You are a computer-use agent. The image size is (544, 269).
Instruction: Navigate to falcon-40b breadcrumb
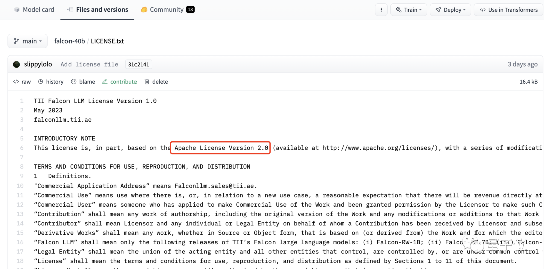[x=70, y=41]
